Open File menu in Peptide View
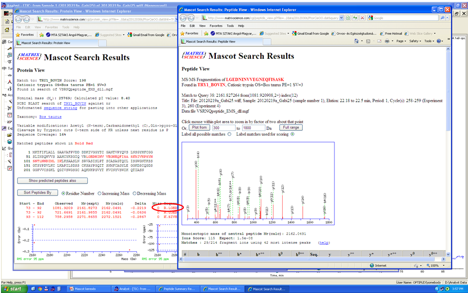This screenshot has width=468, height=293. (183, 26)
